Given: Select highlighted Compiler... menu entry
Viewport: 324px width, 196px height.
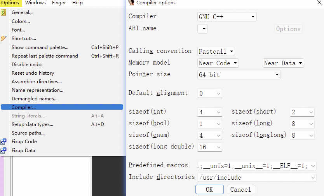Looking at the screenshot, I should [62, 107].
